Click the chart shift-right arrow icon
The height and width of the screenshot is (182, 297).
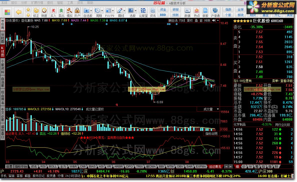(214, 20)
